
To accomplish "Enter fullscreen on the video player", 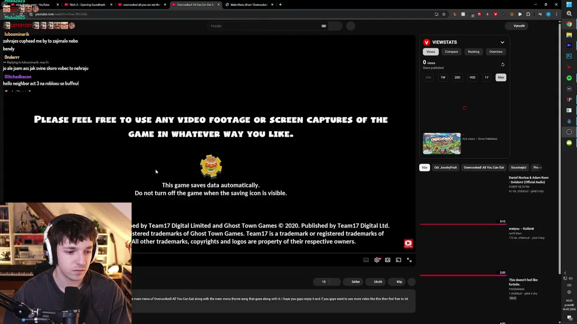I will click(409, 260).
